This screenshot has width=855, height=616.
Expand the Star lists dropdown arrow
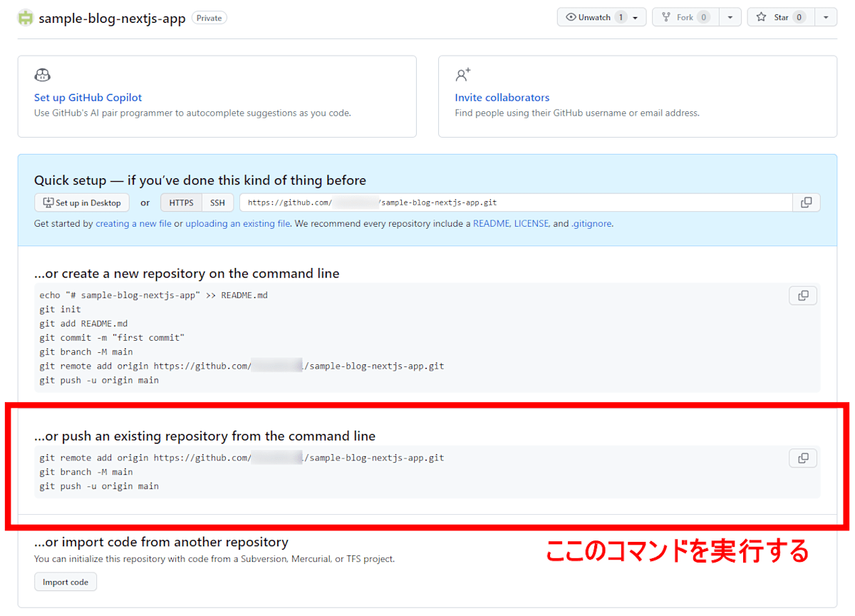coord(826,17)
